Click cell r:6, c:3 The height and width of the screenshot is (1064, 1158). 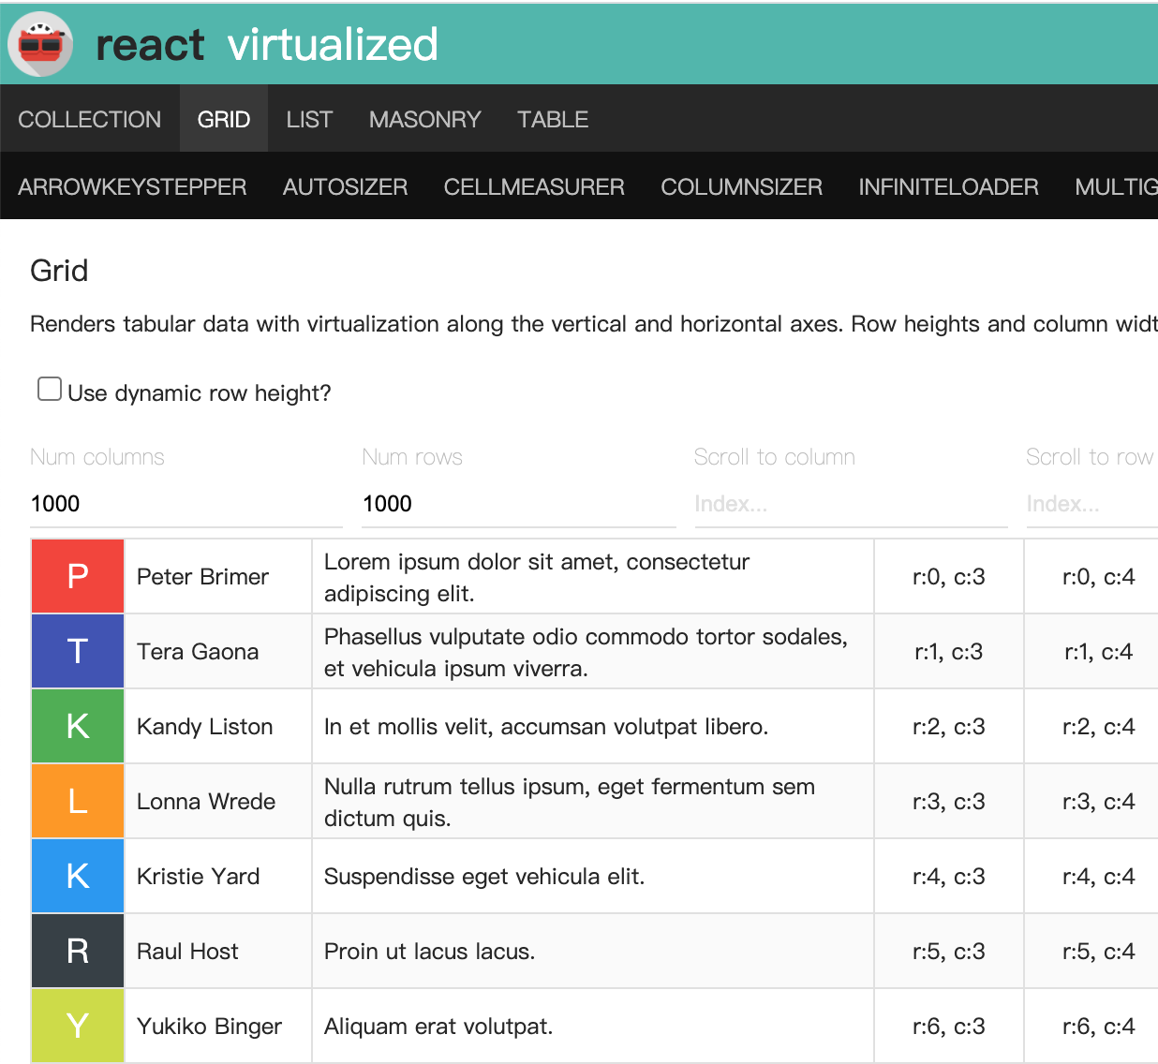point(949,1026)
